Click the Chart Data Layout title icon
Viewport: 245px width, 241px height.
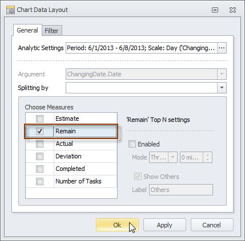coord(10,10)
